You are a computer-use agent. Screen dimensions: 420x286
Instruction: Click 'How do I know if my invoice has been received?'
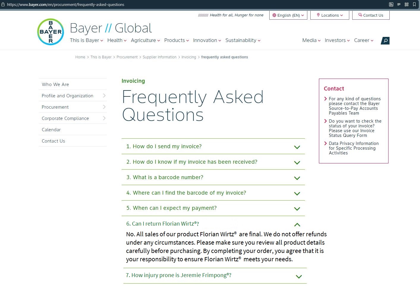(x=192, y=162)
